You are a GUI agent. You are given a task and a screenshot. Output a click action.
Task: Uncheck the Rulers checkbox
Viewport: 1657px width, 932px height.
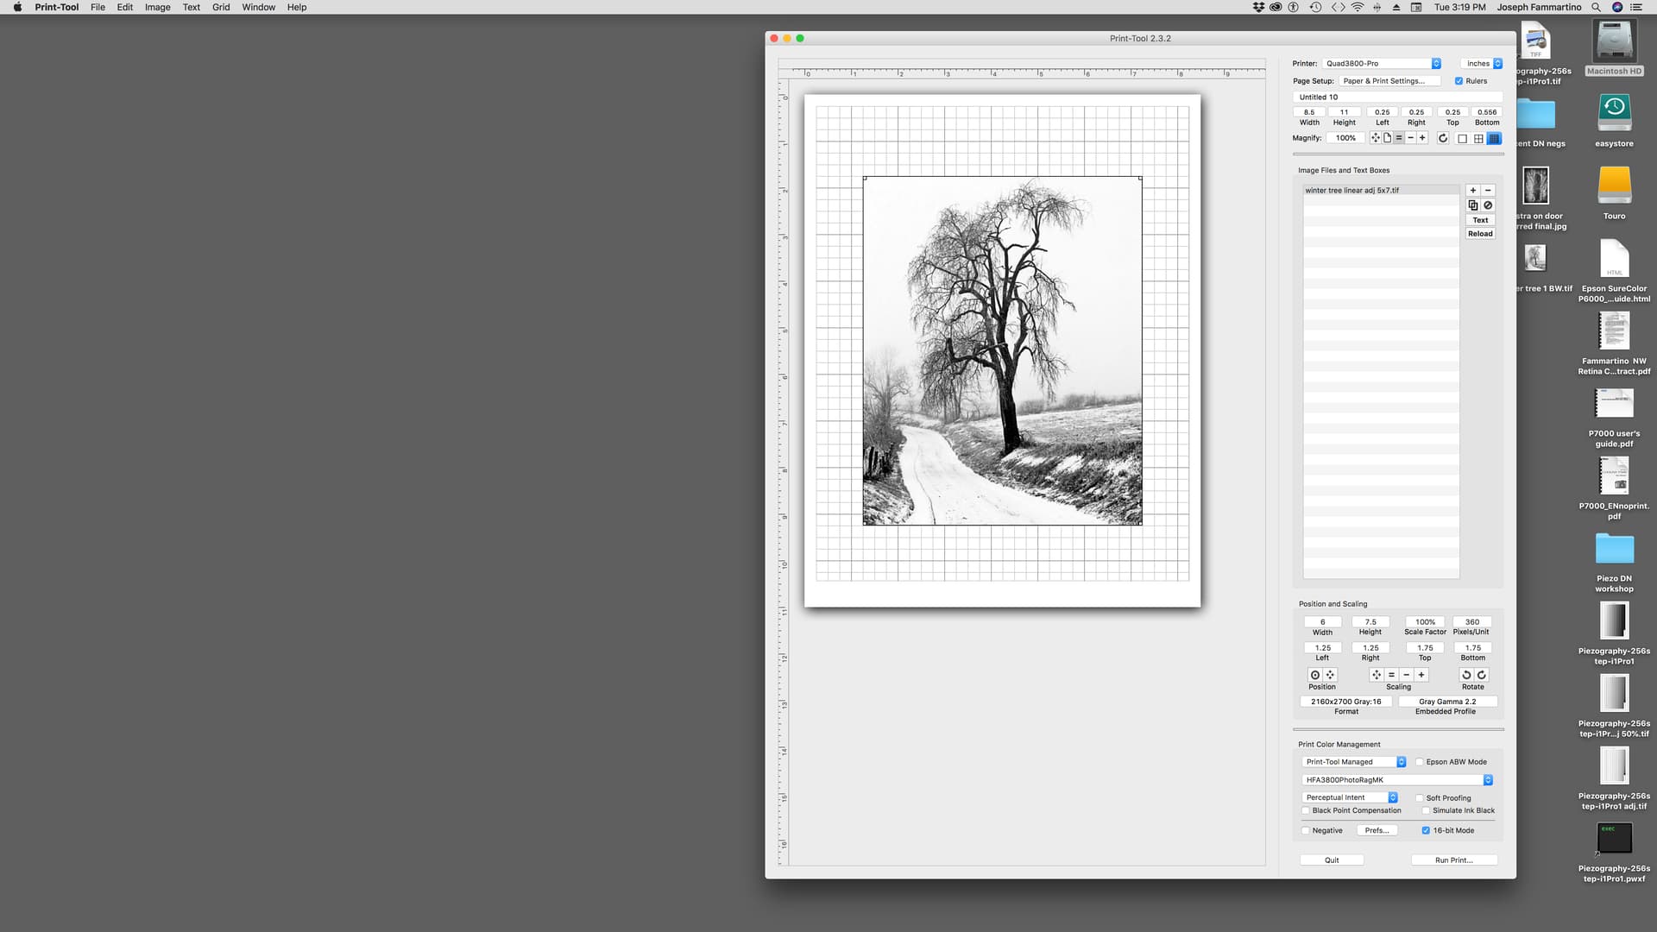coord(1459,81)
